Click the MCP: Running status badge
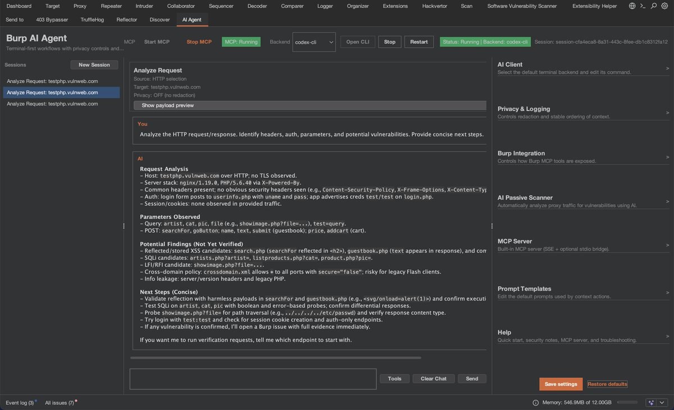This screenshot has width=674, height=410. [241, 42]
